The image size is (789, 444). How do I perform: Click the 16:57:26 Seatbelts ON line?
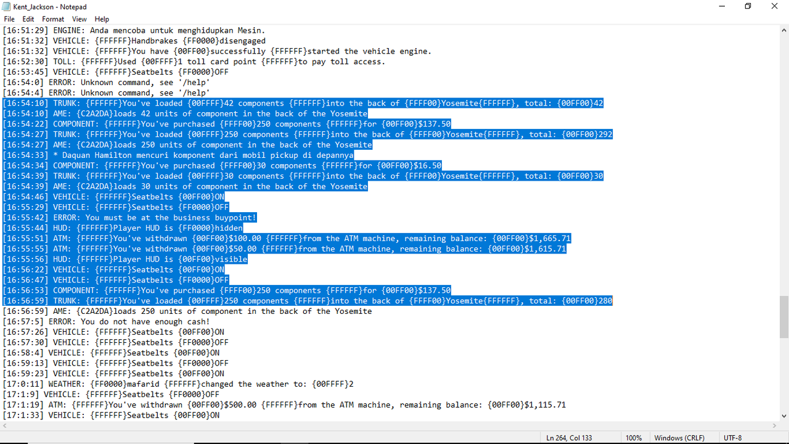[x=113, y=332]
